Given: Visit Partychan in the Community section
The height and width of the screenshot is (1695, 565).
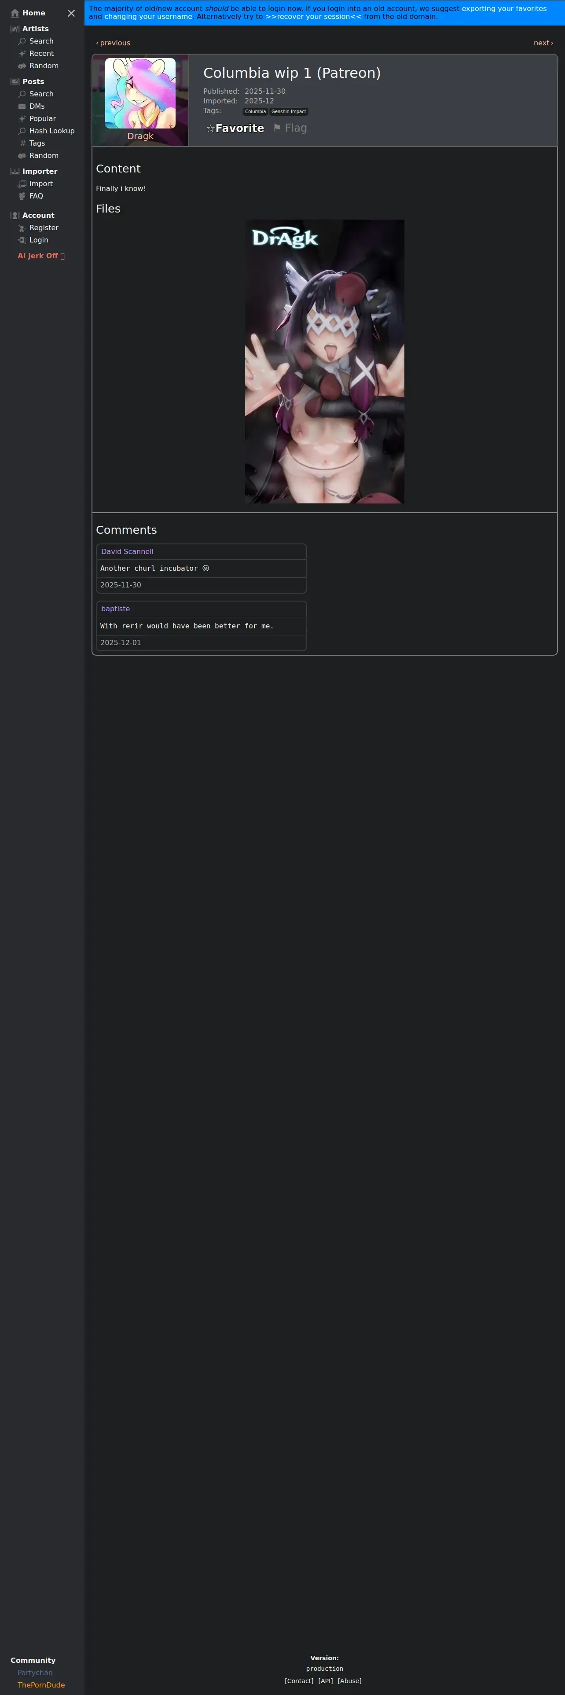Looking at the screenshot, I should 35,1673.
